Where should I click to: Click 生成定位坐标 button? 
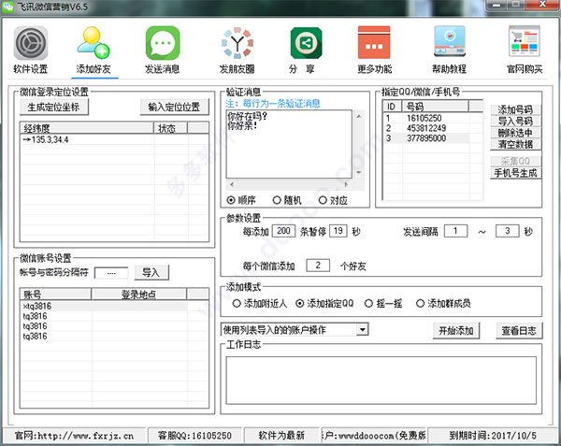(x=53, y=107)
